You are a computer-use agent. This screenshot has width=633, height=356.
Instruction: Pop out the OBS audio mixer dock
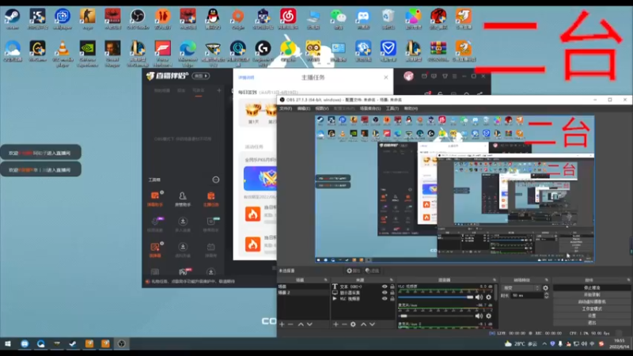click(494, 280)
